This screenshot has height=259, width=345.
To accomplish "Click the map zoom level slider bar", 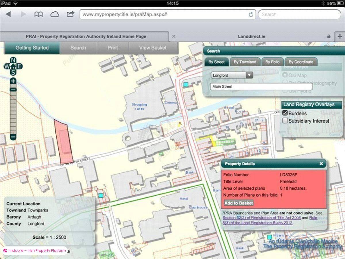I will tap(13, 109).
